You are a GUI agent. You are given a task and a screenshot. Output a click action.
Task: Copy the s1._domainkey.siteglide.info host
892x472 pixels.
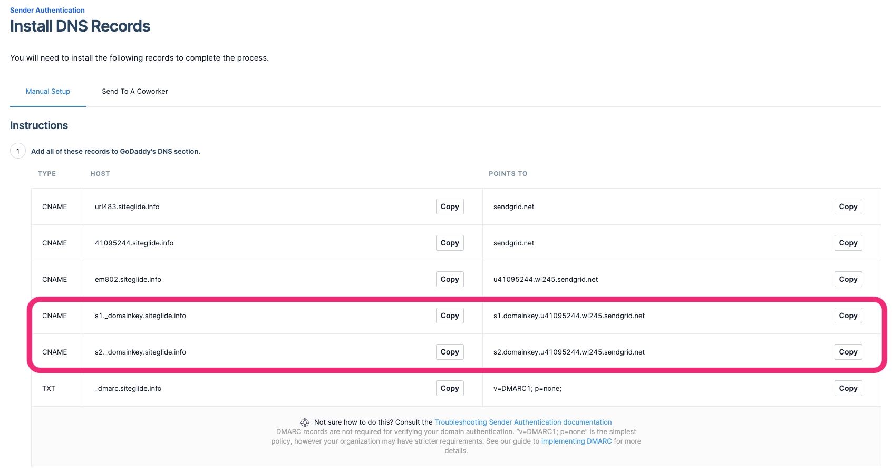(x=449, y=316)
